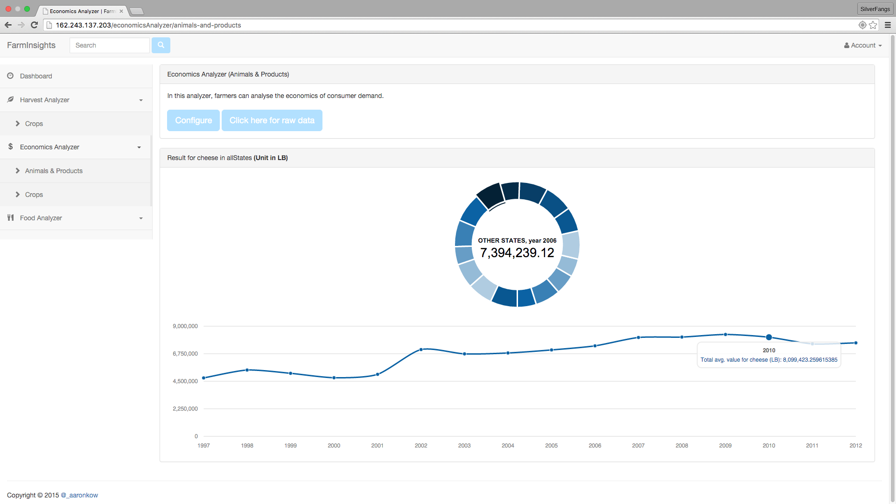This screenshot has height=504, width=896.
Task: Expand the Food Analyzer caret
Action: [140, 218]
